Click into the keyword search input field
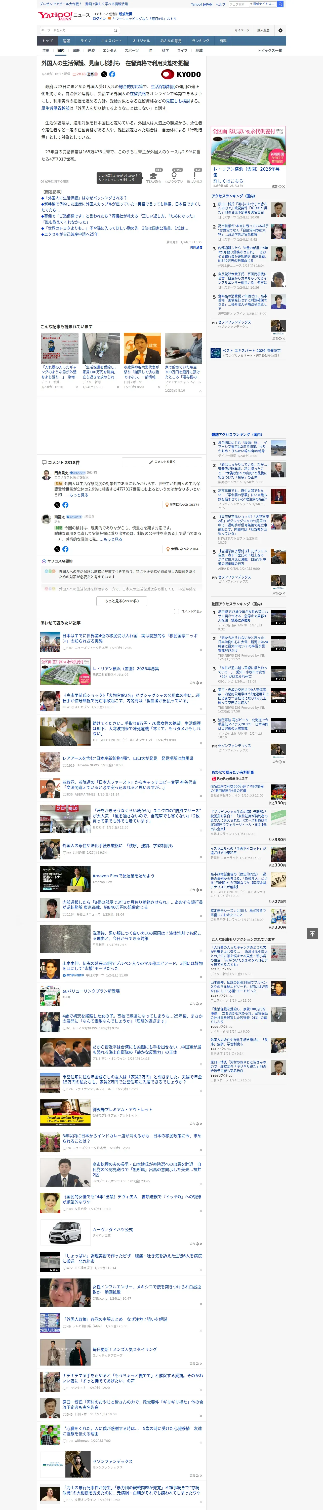The height and width of the screenshot is (1510, 323). coord(76,30)
